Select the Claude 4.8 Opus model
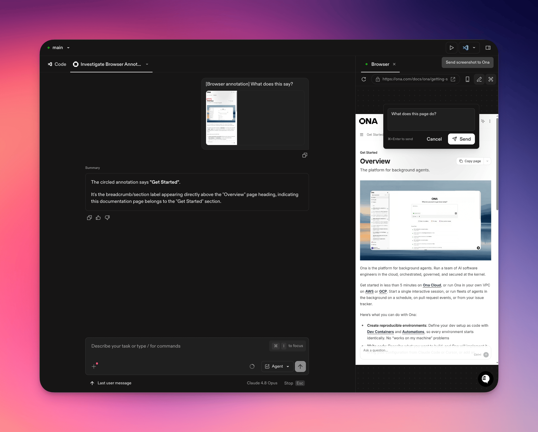Screen dimensions: 538x432 pyautogui.click(x=262, y=383)
